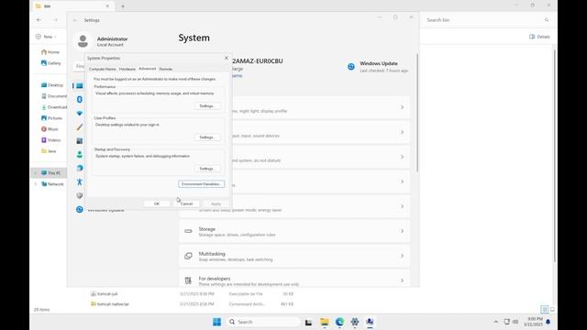Open Accessibility figure icon in Settings sidebar
The height and width of the screenshot is (330, 587).
tap(80, 181)
